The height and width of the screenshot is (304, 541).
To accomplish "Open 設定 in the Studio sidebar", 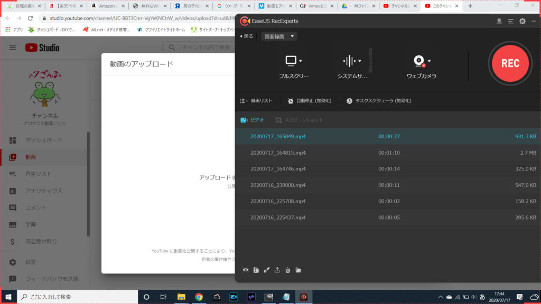I will pyautogui.click(x=44, y=262).
